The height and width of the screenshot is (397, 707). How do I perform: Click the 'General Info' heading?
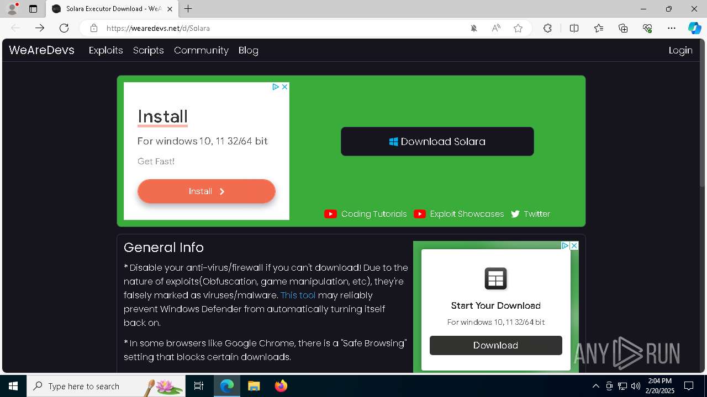pos(163,248)
